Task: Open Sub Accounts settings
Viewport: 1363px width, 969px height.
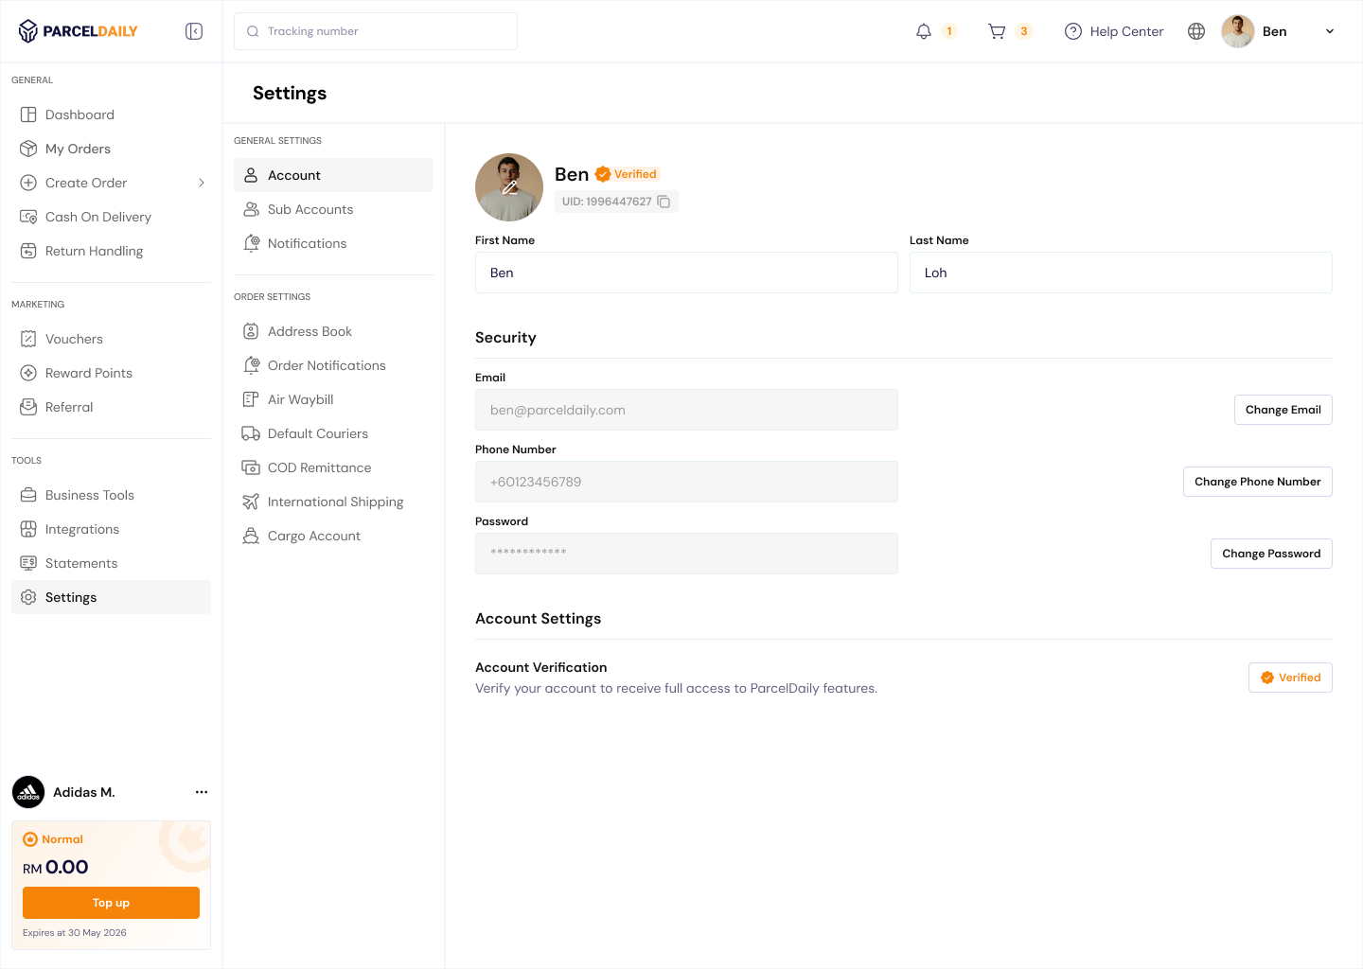Action: (x=310, y=209)
